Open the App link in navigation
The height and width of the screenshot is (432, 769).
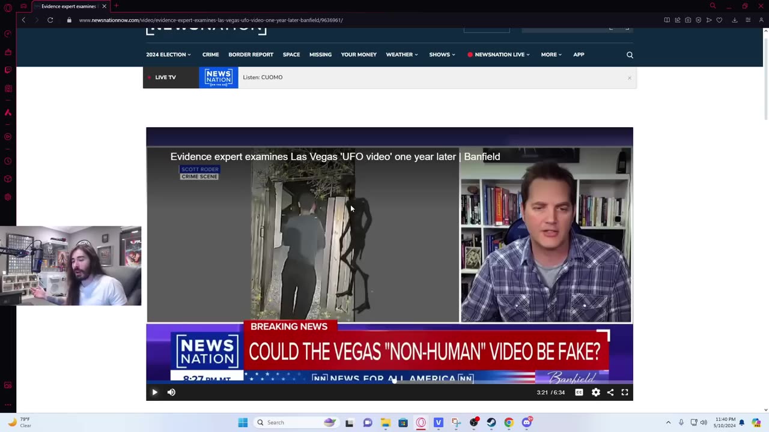tap(579, 55)
